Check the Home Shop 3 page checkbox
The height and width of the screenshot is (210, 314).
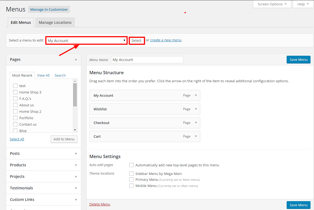(x=15, y=92)
